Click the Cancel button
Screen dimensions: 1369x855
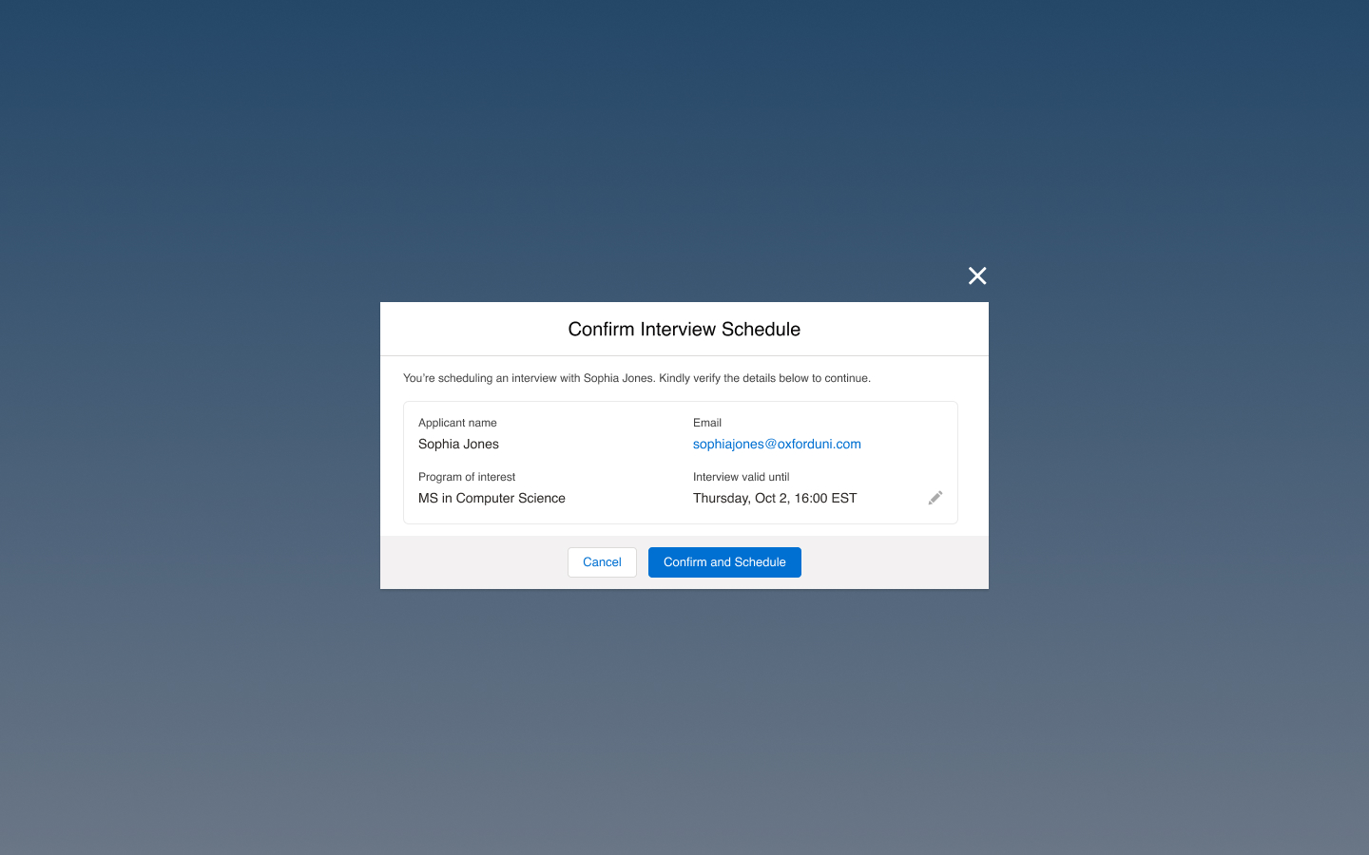click(602, 562)
